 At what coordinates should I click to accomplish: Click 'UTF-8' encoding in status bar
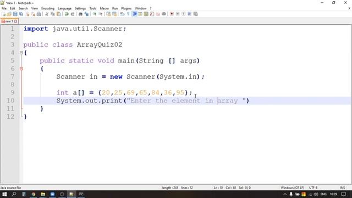(x=313, y=188)
